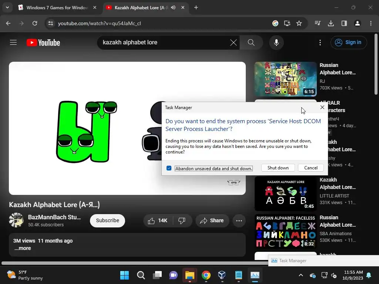The image size is (379, 284).
Task: Open YouTube settings three-dot menu
Action: [320, 43]
